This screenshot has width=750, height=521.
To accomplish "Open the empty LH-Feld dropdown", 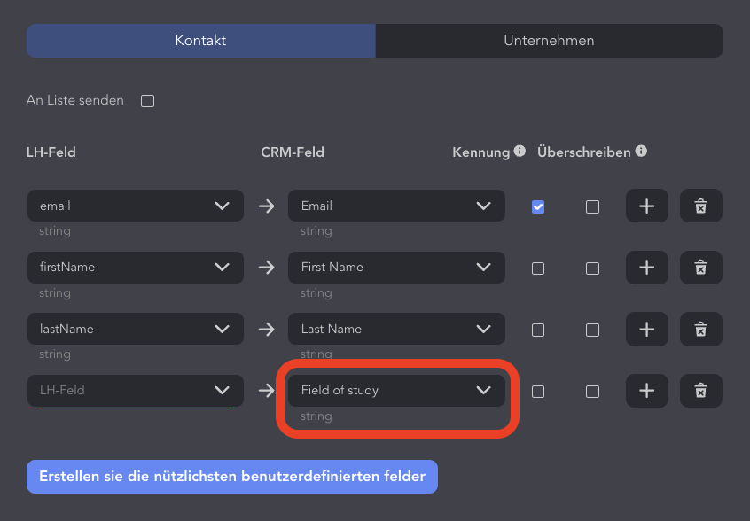I will point(136,391).
